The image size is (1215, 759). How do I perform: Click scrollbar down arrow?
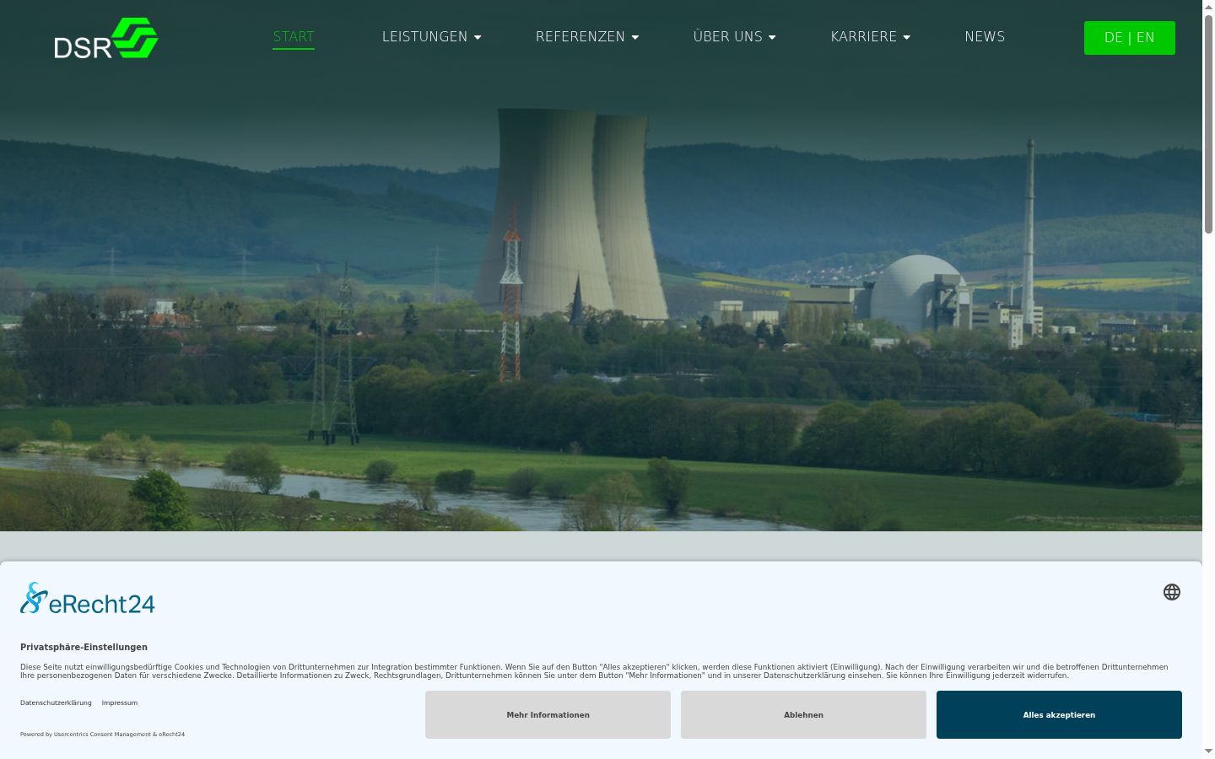[1208, 751]
